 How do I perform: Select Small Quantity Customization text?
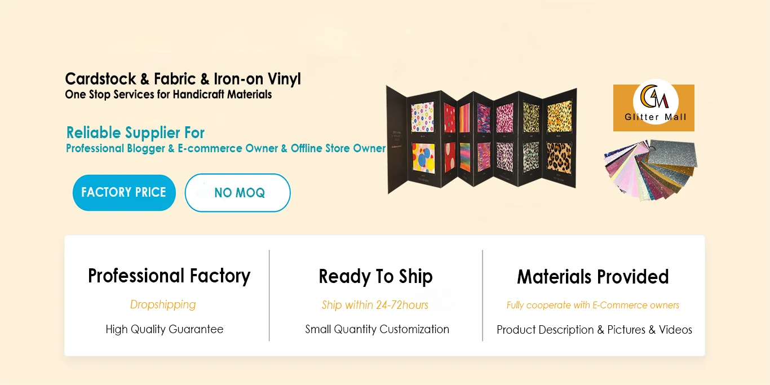click(377, 329)
